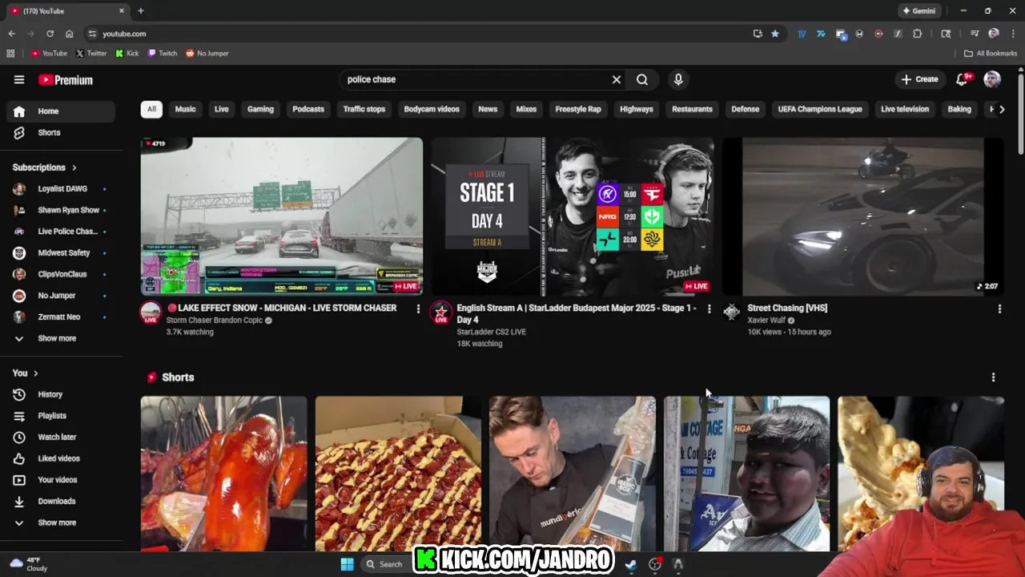Click the Create button
This screenshot has height=577, width=1025.
[x=919, y=79]
